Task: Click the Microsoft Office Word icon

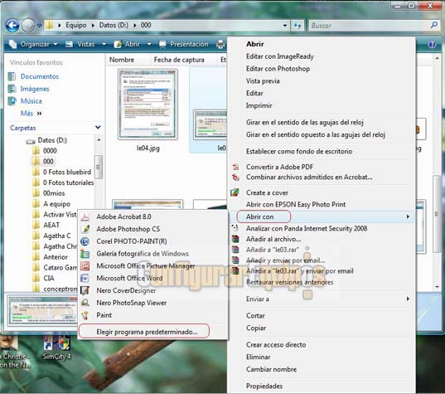Action: (x=85, y=278)
